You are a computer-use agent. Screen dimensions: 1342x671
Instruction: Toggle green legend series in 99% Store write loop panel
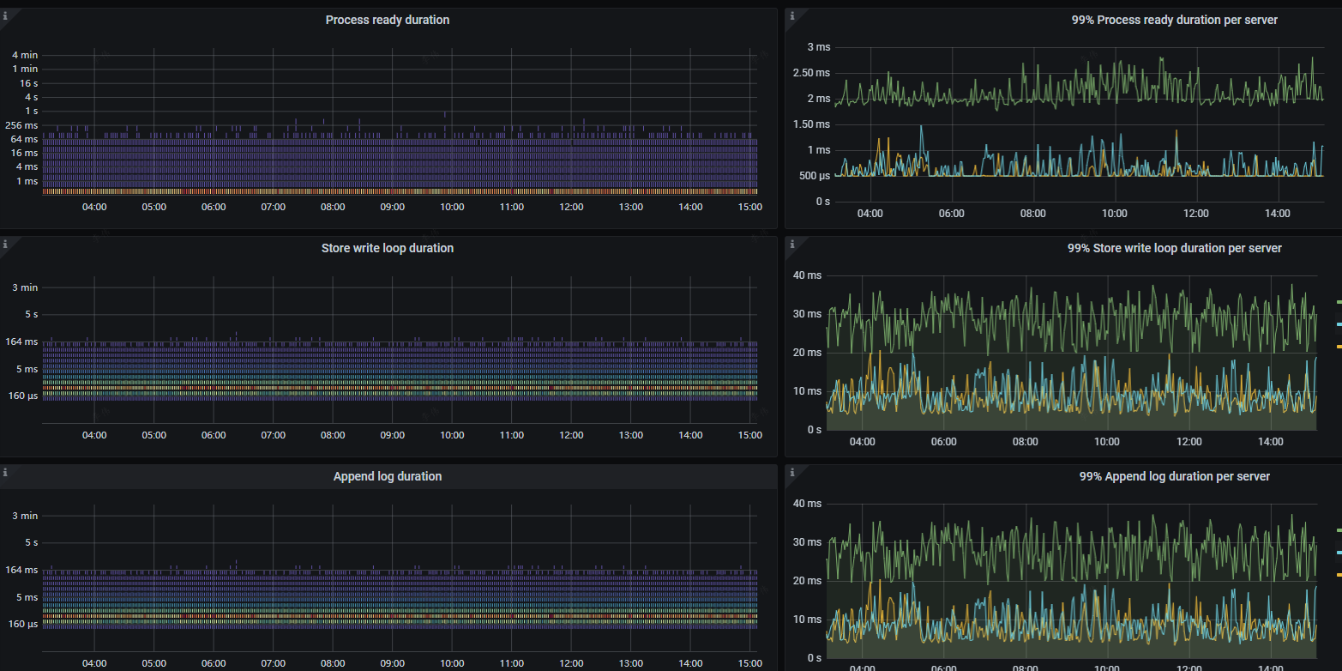click(x=1339, y=302)
